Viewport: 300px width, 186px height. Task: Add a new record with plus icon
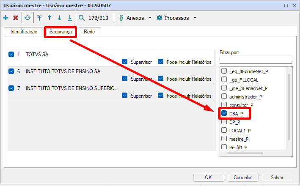(x=6, y=18)
